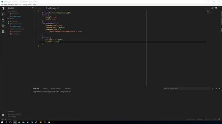Select the Terminal panel tab

[x=68, y=89]
